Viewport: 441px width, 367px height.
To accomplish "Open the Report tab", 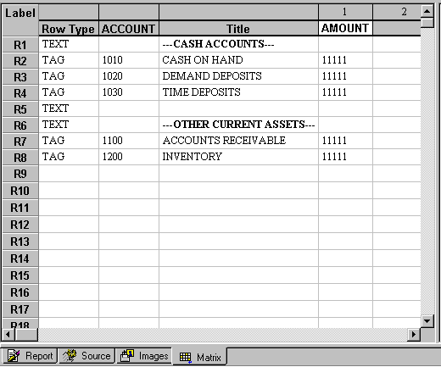I will (30, 356).
